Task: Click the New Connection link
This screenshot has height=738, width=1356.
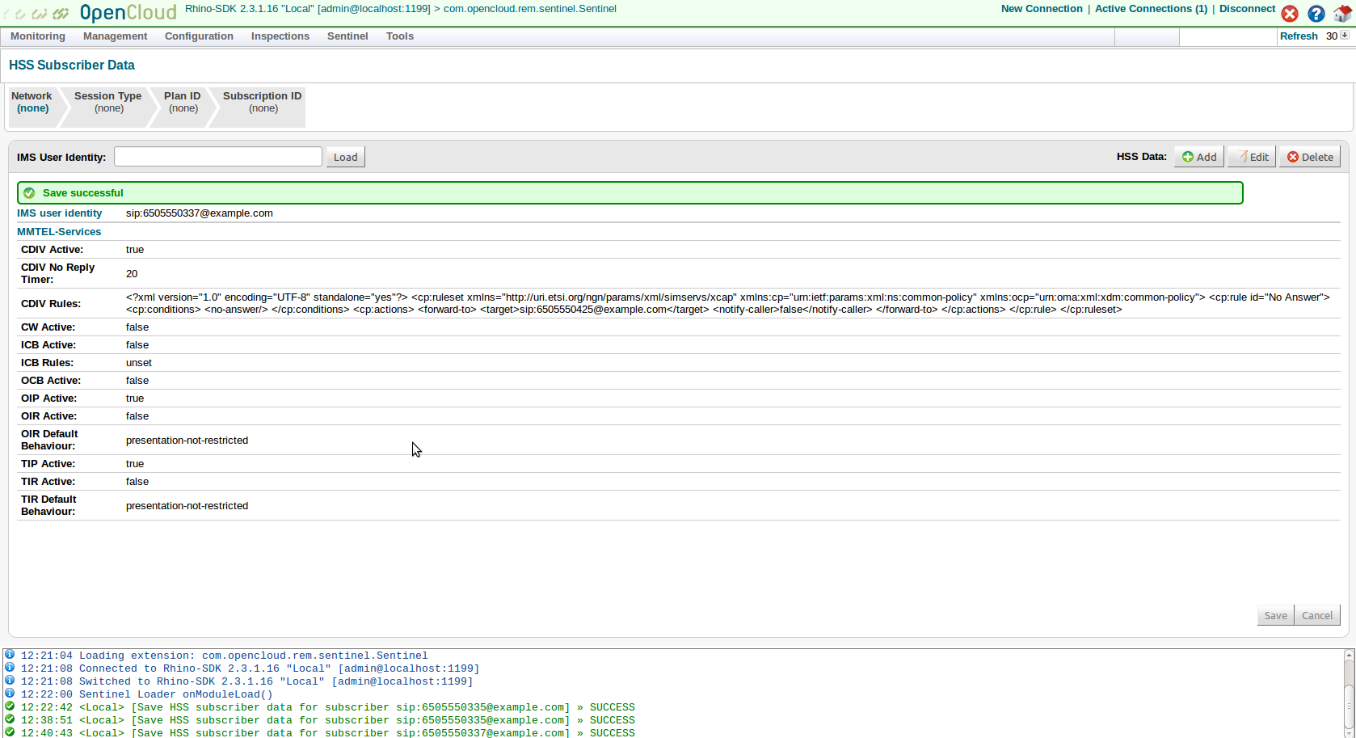Action: [1041, 9]
